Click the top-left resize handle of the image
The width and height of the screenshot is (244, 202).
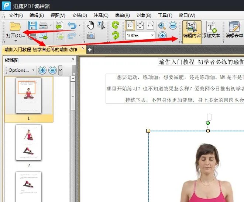[148, 131]
